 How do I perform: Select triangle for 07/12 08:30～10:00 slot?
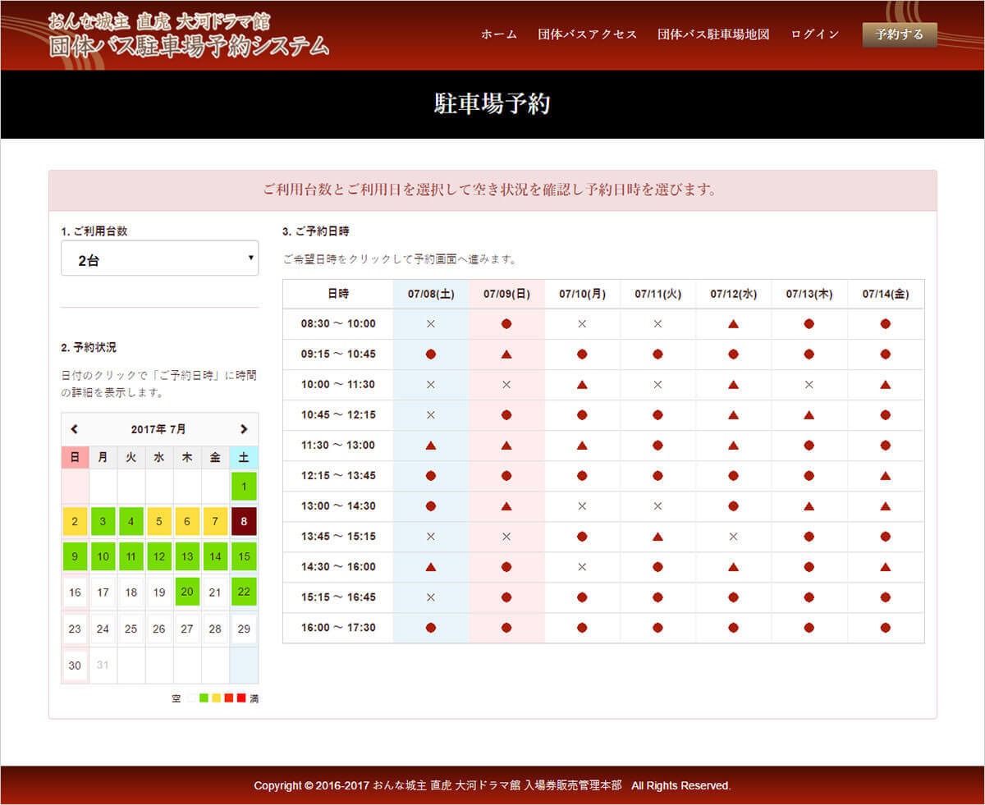pos(733,324)
